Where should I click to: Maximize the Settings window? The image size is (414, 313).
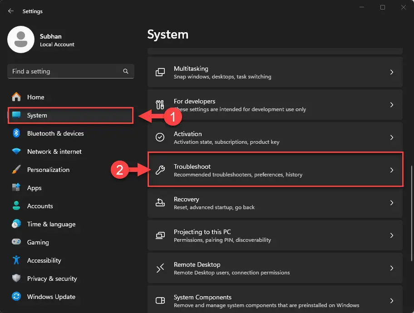point(383,7)
